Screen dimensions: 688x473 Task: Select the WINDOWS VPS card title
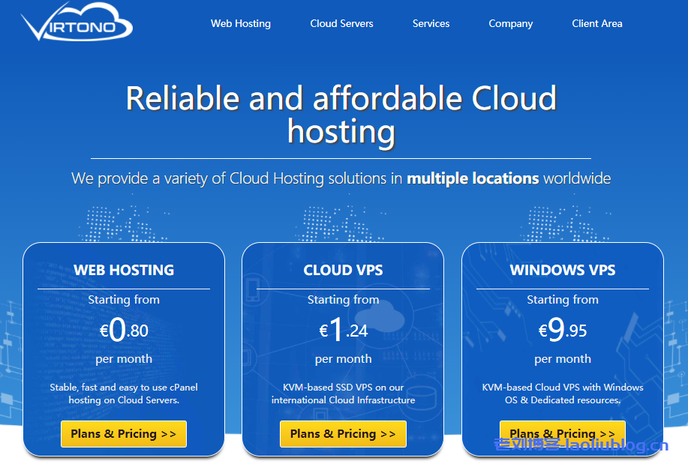(x=562, y=271)
